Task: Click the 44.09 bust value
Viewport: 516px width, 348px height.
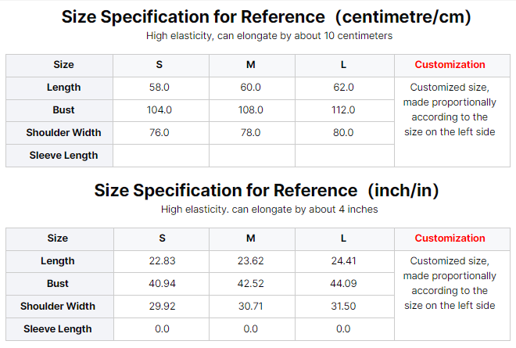Action: point(343,284)
